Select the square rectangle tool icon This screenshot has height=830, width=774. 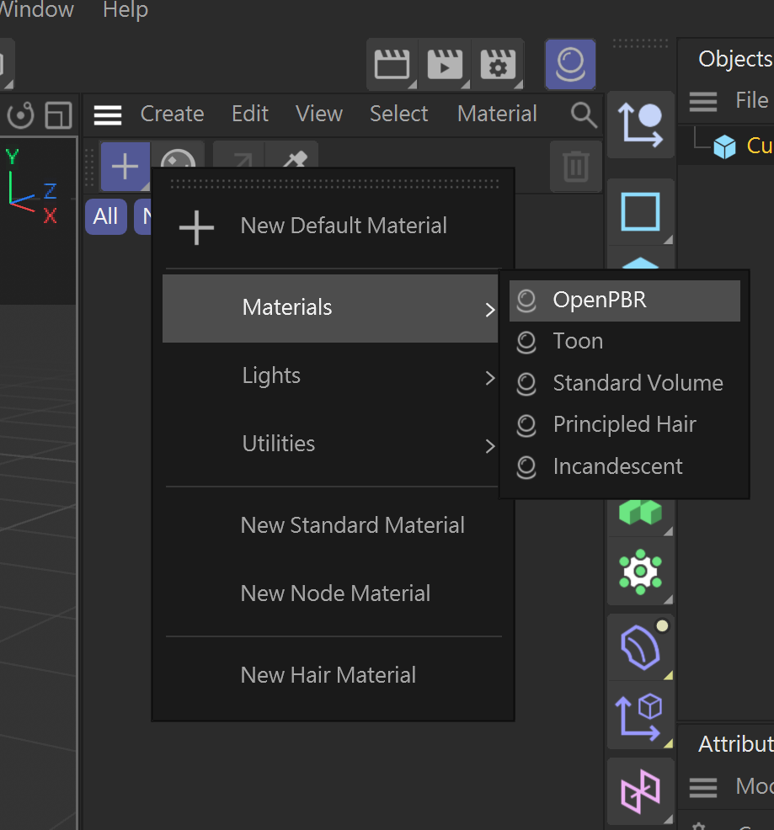pyautogui.click(x=640, y=211)
